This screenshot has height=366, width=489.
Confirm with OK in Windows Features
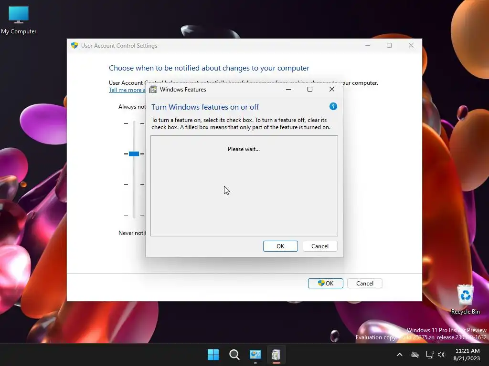tap(280, 246)
